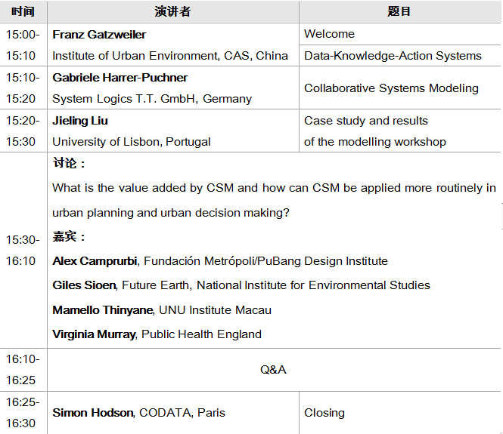Click the Closing topic cell
The height and width of the screenshot is (434, 503).
324,413
